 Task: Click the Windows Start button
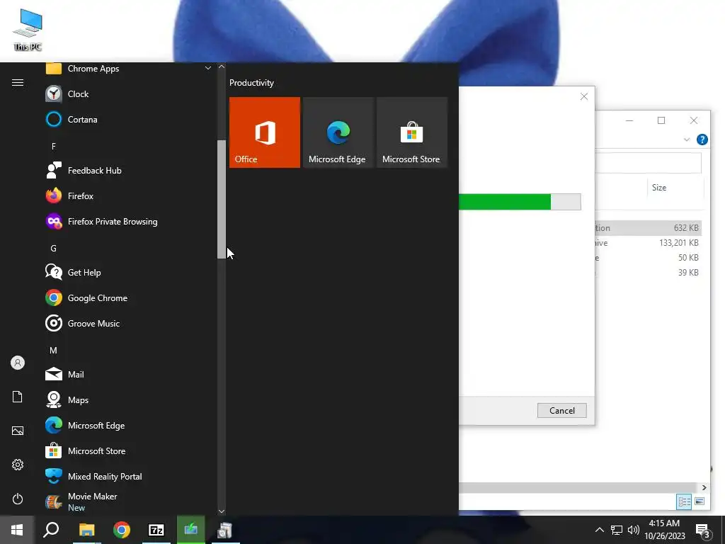[17, 530]
